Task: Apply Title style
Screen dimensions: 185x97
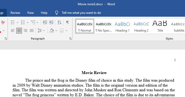Action: coord(160,26)
